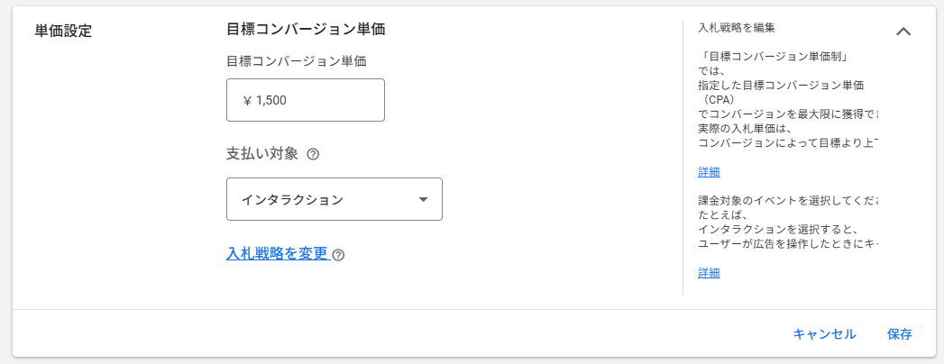Click the 目標コンバージョン単価 input field
The height and width of the screenshot is (364, 944).
306,100
